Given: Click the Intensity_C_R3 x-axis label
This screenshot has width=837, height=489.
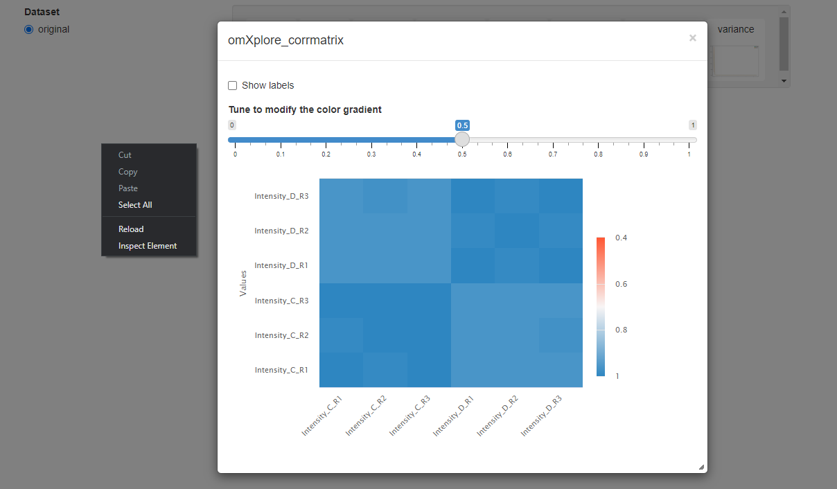Looking at the screenshot, I should pyautogui.click(x=409, y=416).
